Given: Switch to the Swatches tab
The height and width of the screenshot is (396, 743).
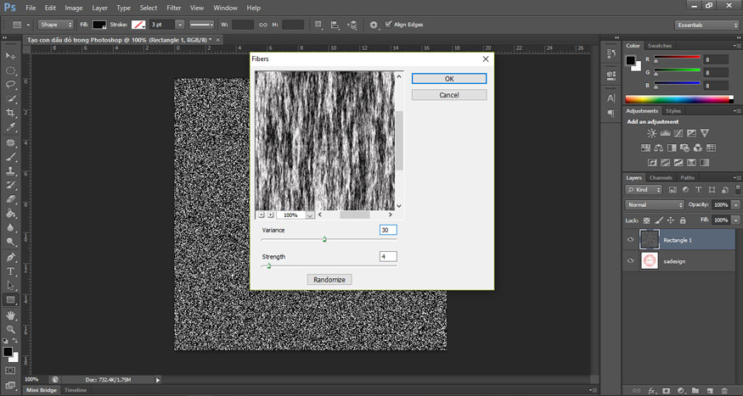Looking at the screenshot, I should 660,46.
